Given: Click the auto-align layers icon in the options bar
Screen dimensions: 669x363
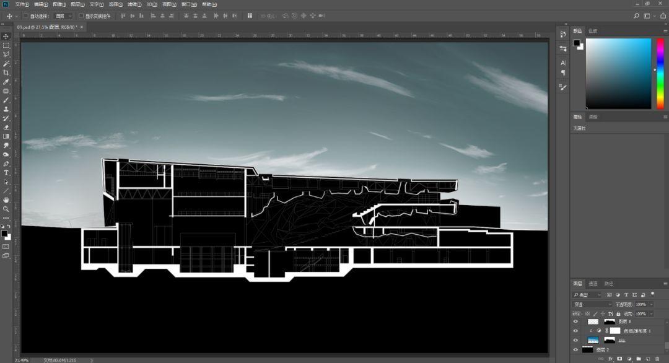Looking at the screenshot, I should point(250,15).
